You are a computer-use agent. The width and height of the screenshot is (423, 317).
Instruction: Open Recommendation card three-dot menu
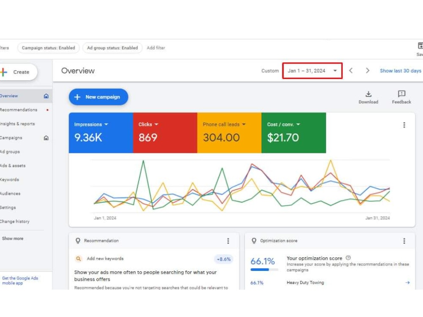[228, 241]
